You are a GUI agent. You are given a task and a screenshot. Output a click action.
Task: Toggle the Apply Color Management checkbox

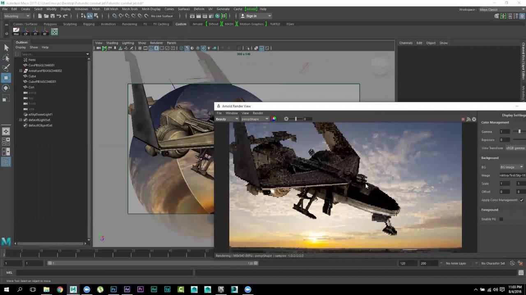click(521, 200)
